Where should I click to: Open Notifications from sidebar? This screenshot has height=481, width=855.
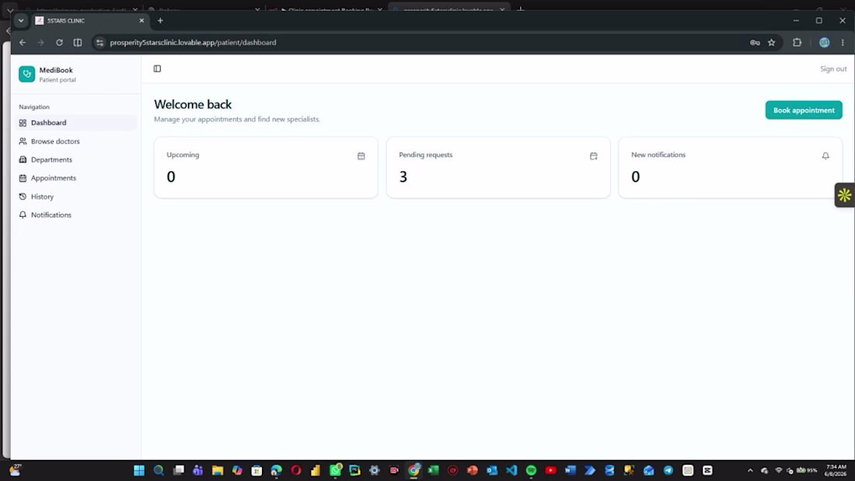click(x=76, y=215)
